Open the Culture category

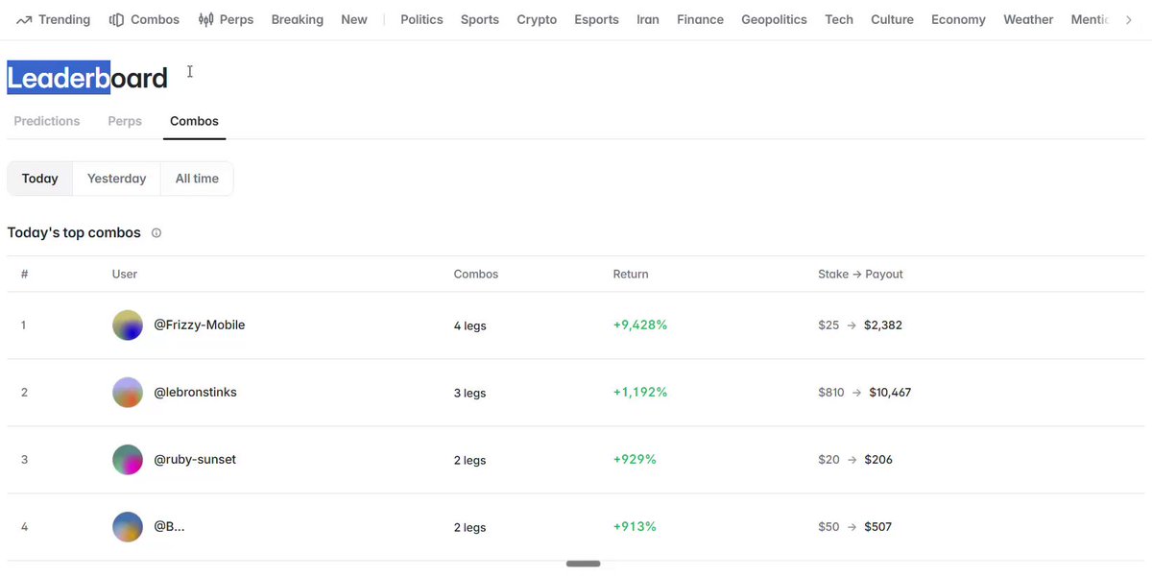coord(893,19)
